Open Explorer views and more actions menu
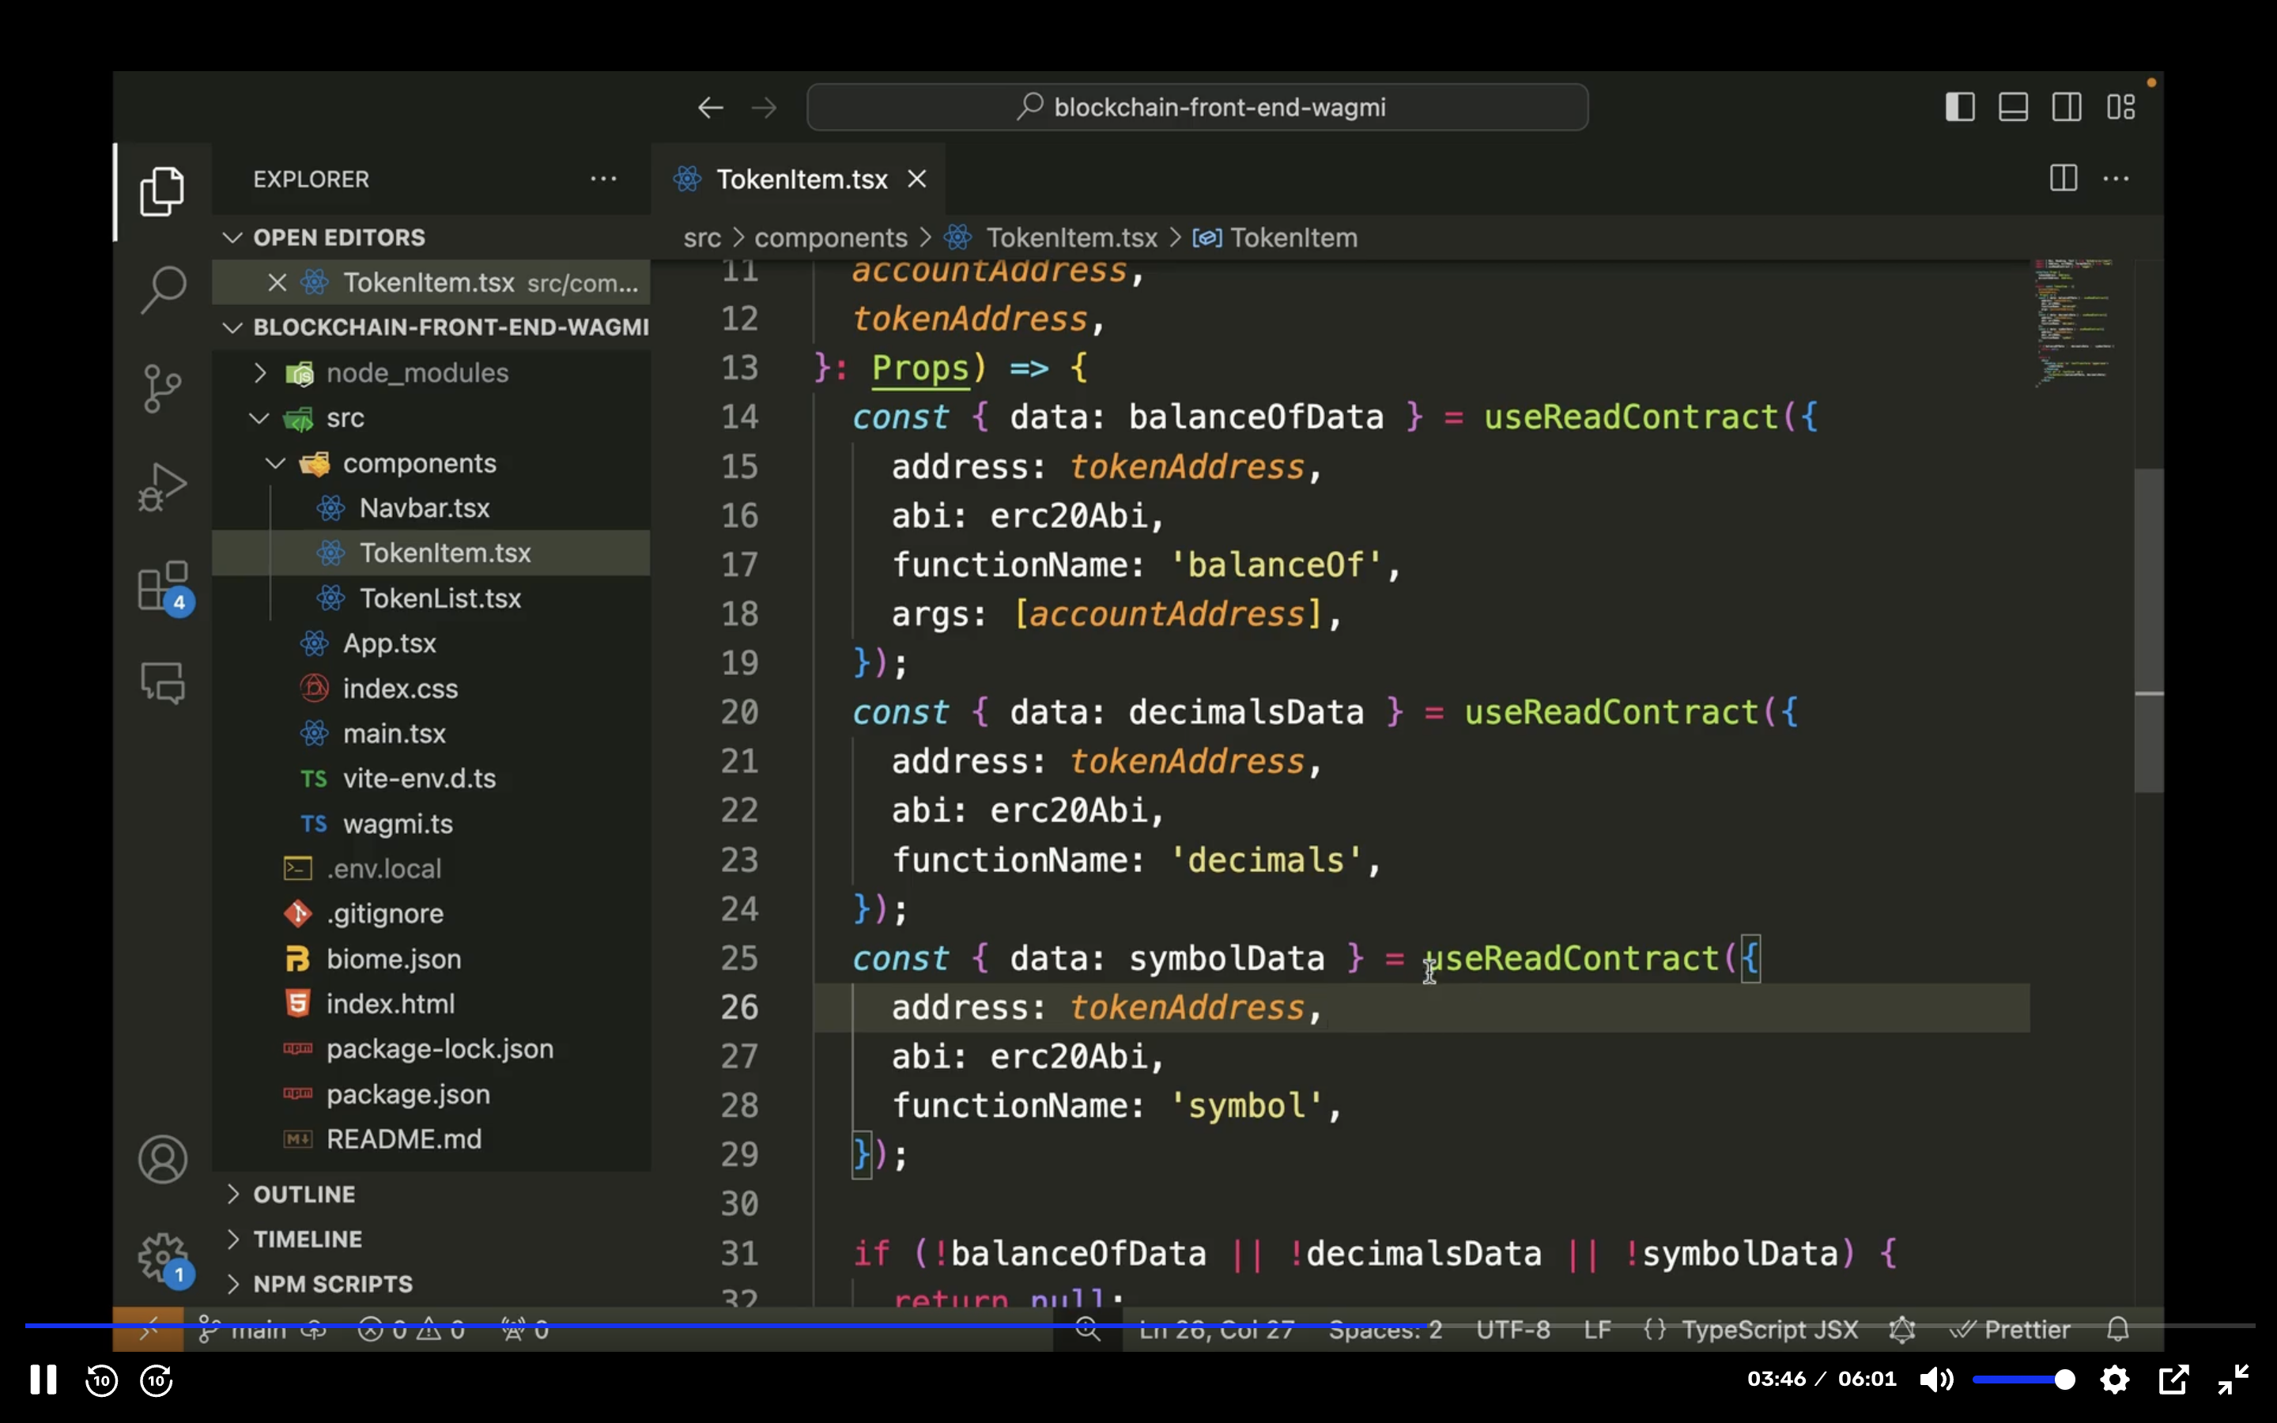Image resolution: width=2277 pixels, height=1423 pixels. tap(603, 179)
